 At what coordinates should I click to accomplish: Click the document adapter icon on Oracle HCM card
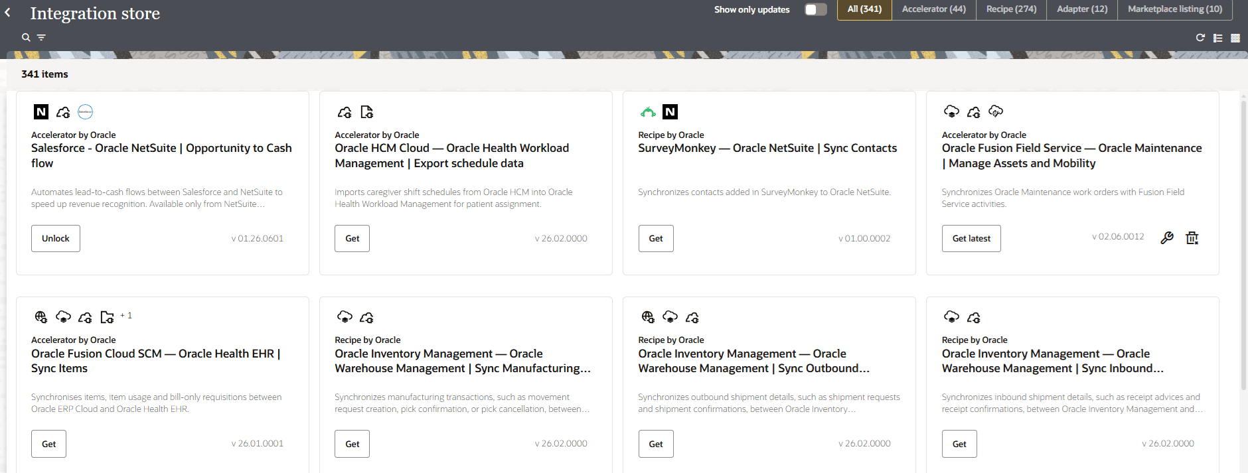(367, 111)
